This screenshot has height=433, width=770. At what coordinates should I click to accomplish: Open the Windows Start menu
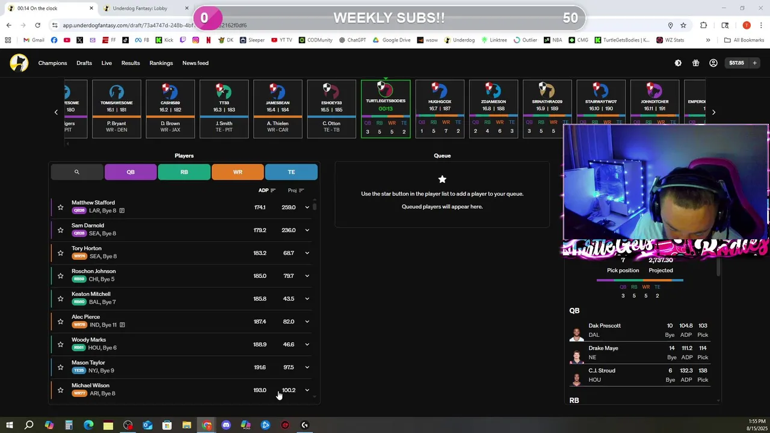click(10, 425)
